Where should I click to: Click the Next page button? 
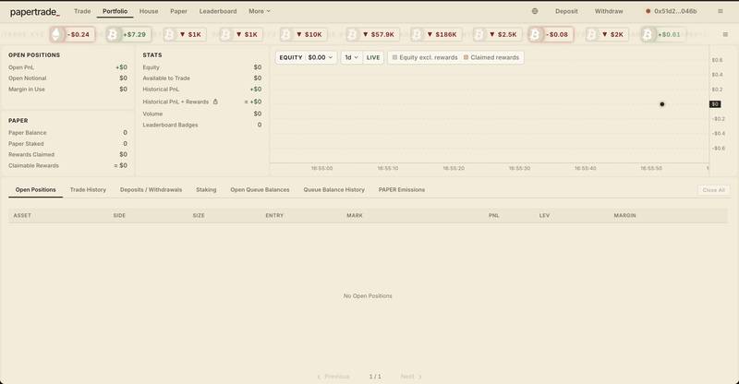click(411, 377)
